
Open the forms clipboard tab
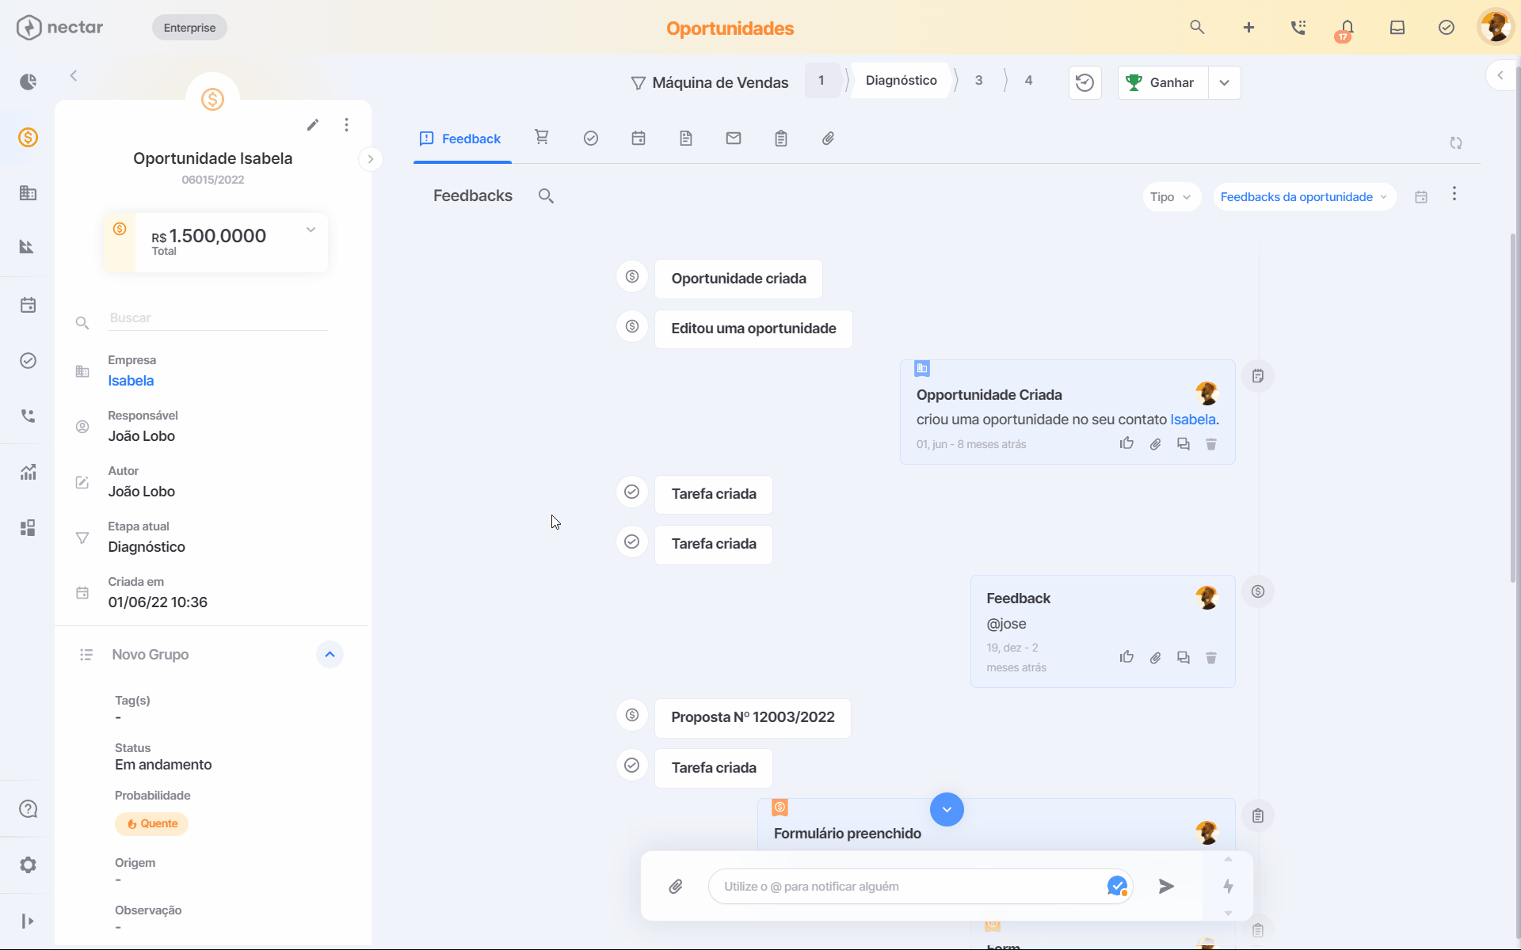pyautogui.click(x=781, y=139)
